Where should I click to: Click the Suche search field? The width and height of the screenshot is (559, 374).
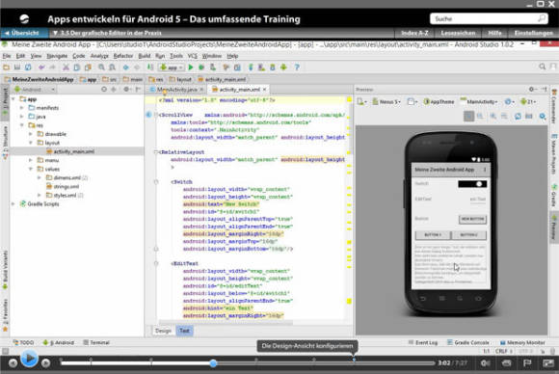(x=489, y=18)
